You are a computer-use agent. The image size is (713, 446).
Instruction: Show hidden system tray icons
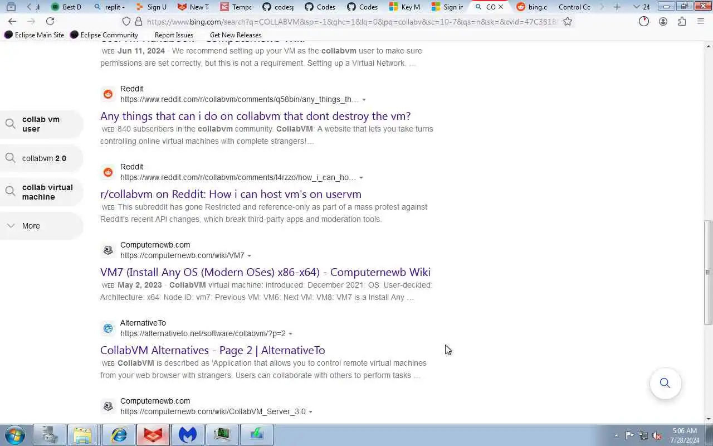click(x=616, y=435)
